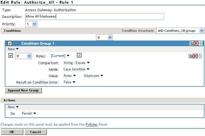This screenshot has width=205, height=136.
Task: Open the Employee value menu
Action: point(94,76)
